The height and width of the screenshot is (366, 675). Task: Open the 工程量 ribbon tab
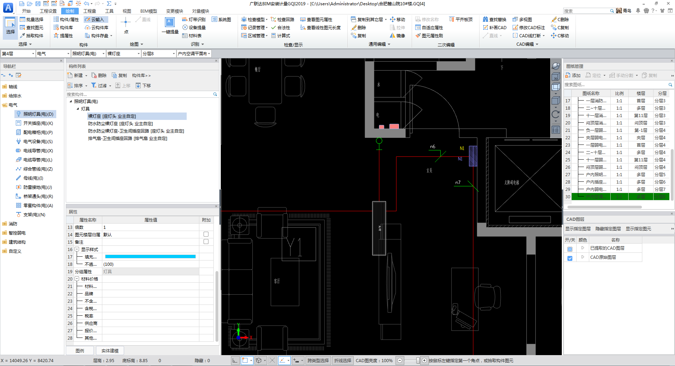pos(90,11)
